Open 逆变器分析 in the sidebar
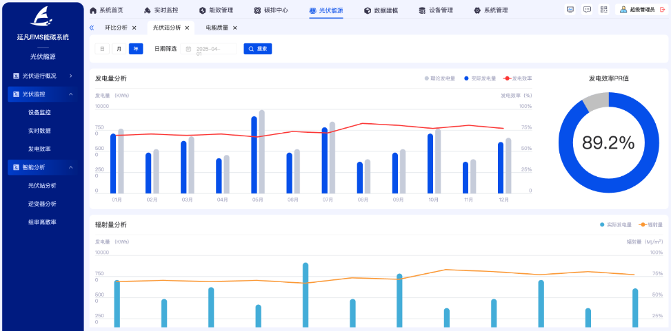 coord(42,204)
